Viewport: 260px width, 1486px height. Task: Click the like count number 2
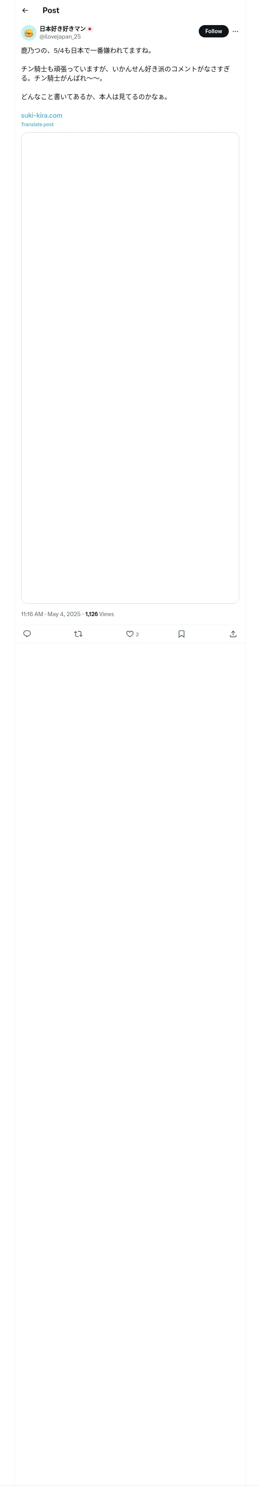pyautogui.click(x=137, y=634)
